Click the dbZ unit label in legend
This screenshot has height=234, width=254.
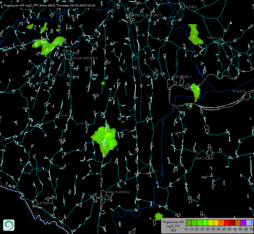tap(173, 230)
